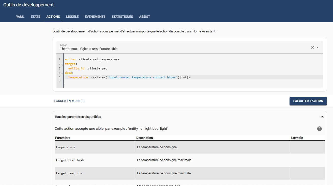Click PASSER EN MODE UI
The height and width of the screenshot is (186, 333).
pyautogui.click(x=69, y=101)
